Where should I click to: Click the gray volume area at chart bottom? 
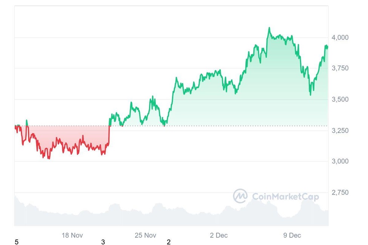coord(170,217)
